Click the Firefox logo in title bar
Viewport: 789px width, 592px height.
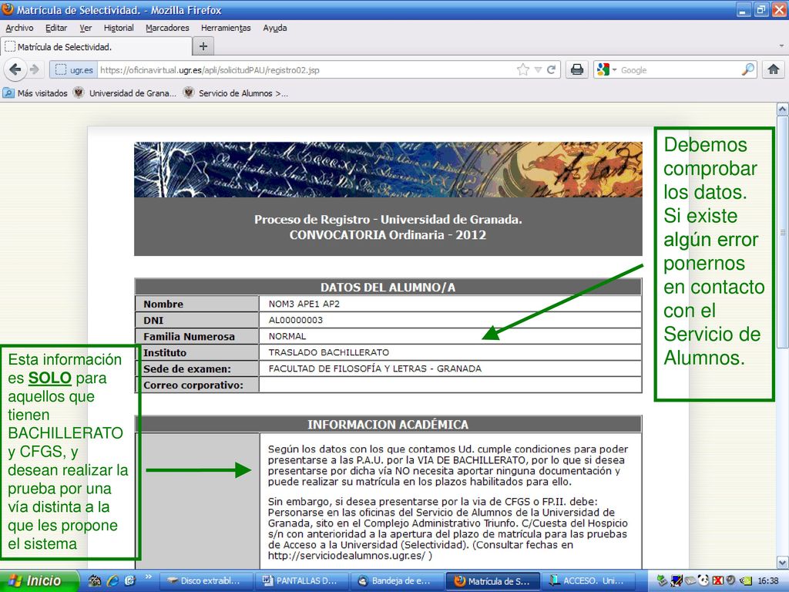click(x=8, y=9)
